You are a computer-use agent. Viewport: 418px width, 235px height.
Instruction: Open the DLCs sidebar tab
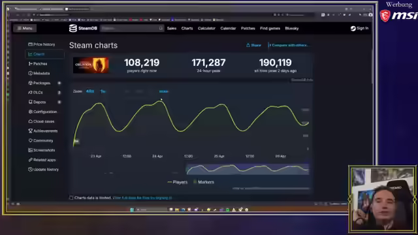click(35, 93)
